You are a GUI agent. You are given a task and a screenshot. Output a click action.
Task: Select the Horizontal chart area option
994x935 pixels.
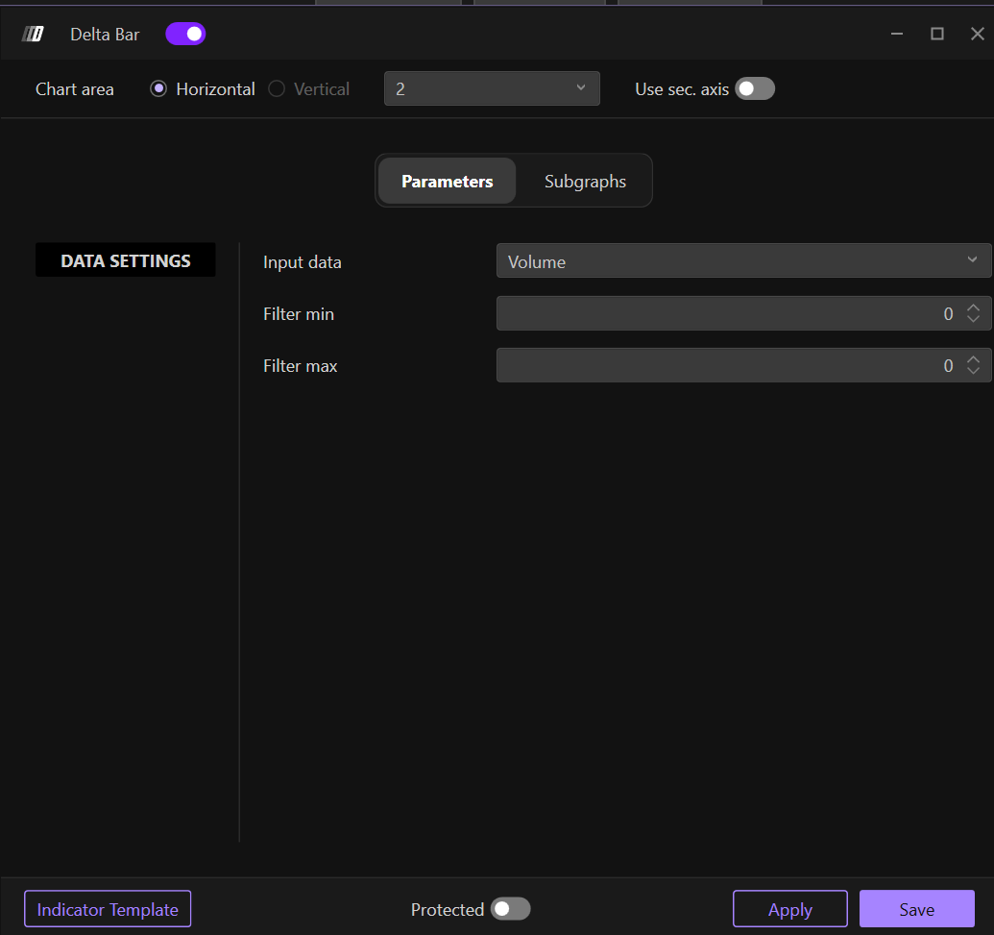[x=158, y=89]
